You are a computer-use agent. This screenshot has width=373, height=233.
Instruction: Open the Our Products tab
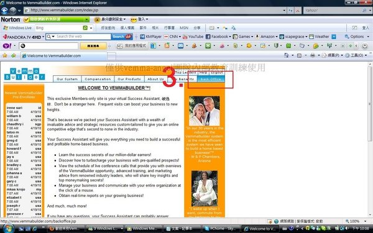pyautogui.click(x=129, y=79)
